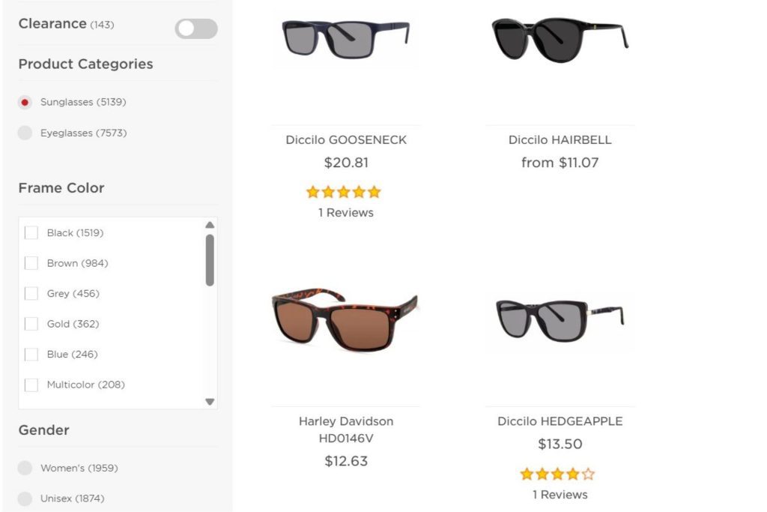This screenshot has width=767, height=512.
Task: Check the Grey frame color filter
Action: point(31,293)
